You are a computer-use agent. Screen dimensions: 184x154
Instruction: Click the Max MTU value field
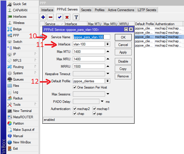click(x=89, y=51)
